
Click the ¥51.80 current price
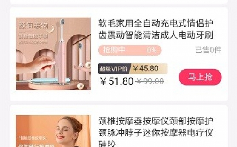point(117,81)
